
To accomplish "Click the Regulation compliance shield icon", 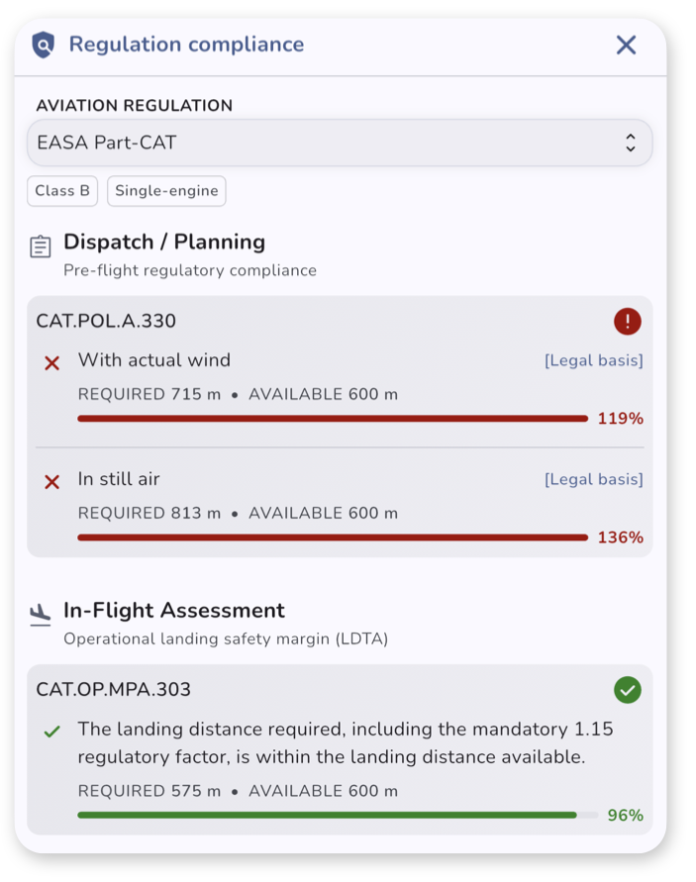I will click(44, 45).
